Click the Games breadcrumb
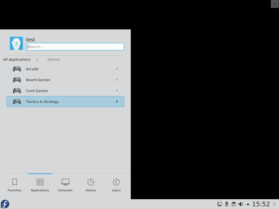The image size is (279, 209). pyautogui.click(x=54, y=60)
